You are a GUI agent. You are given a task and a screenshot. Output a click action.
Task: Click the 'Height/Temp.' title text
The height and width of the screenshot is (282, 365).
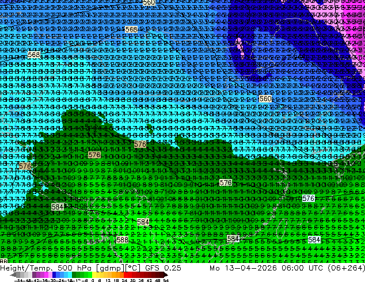pyautogui.click(x=26, y=268)
